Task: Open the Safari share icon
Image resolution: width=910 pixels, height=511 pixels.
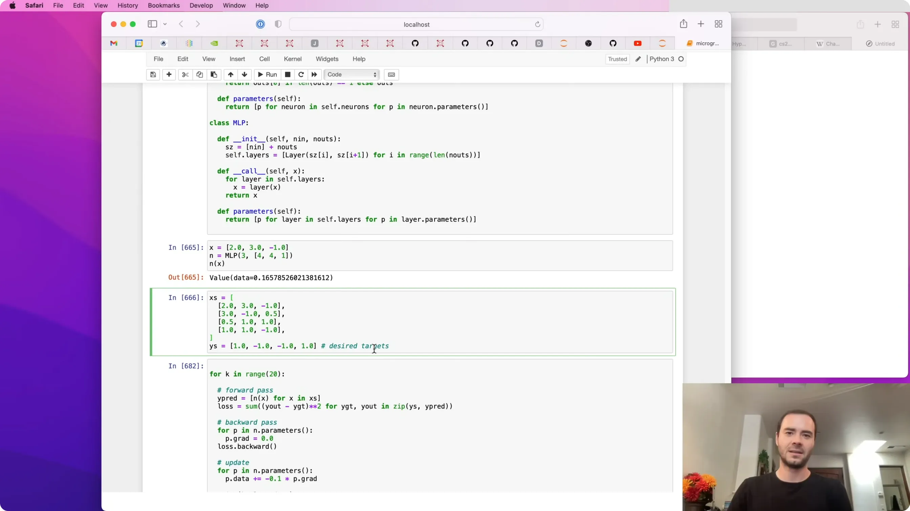Action: tap(684, 24)
